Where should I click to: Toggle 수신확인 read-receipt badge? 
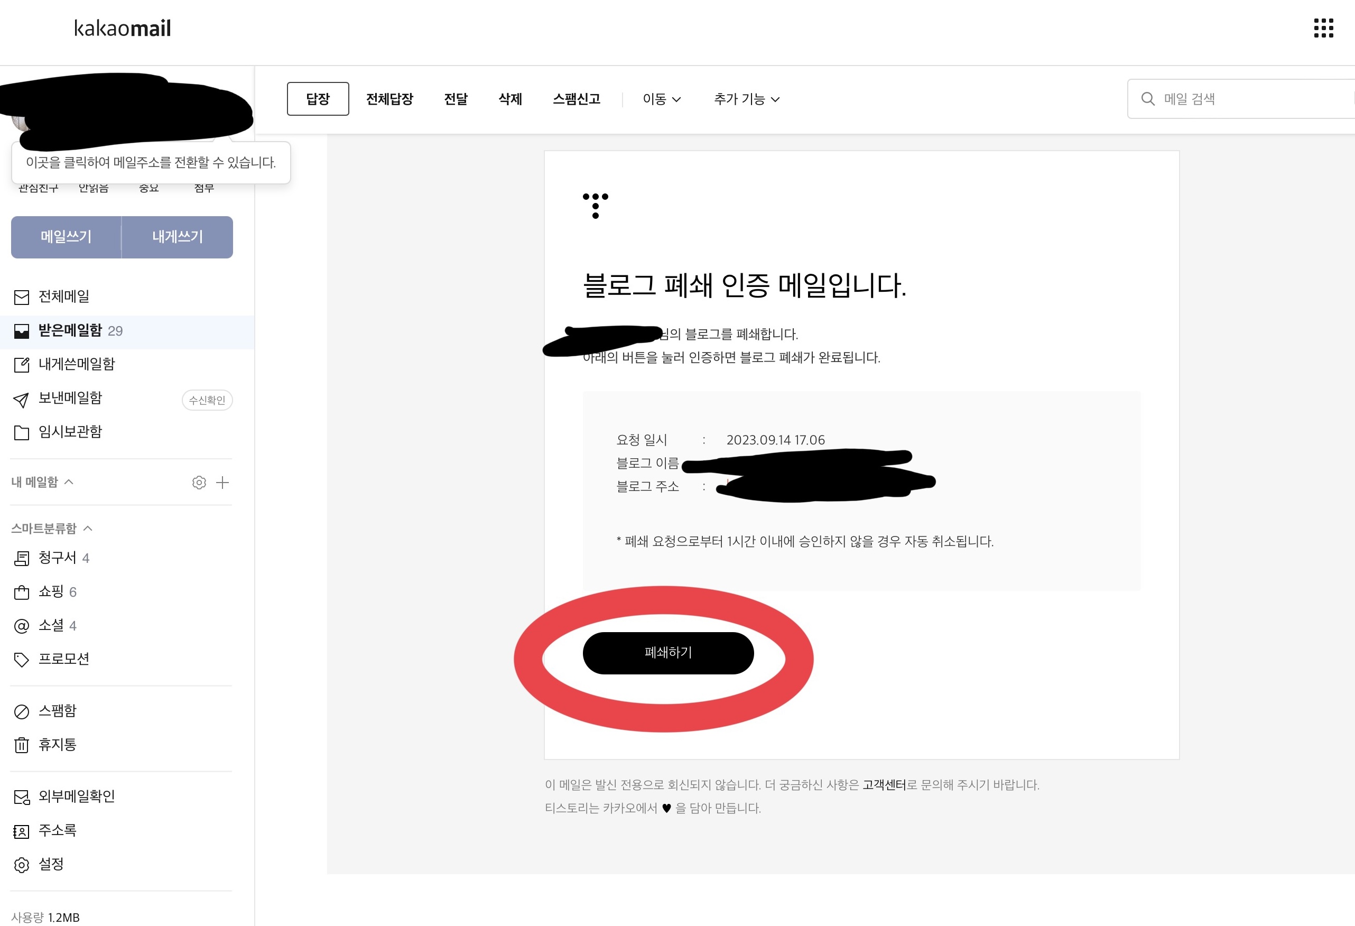click(207, 400)
